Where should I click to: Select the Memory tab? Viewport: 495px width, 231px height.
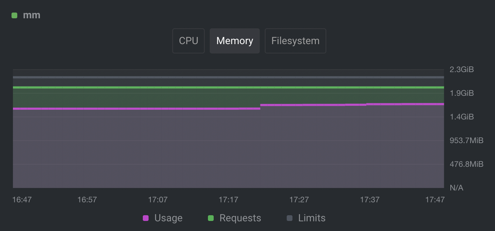(235, 41)
